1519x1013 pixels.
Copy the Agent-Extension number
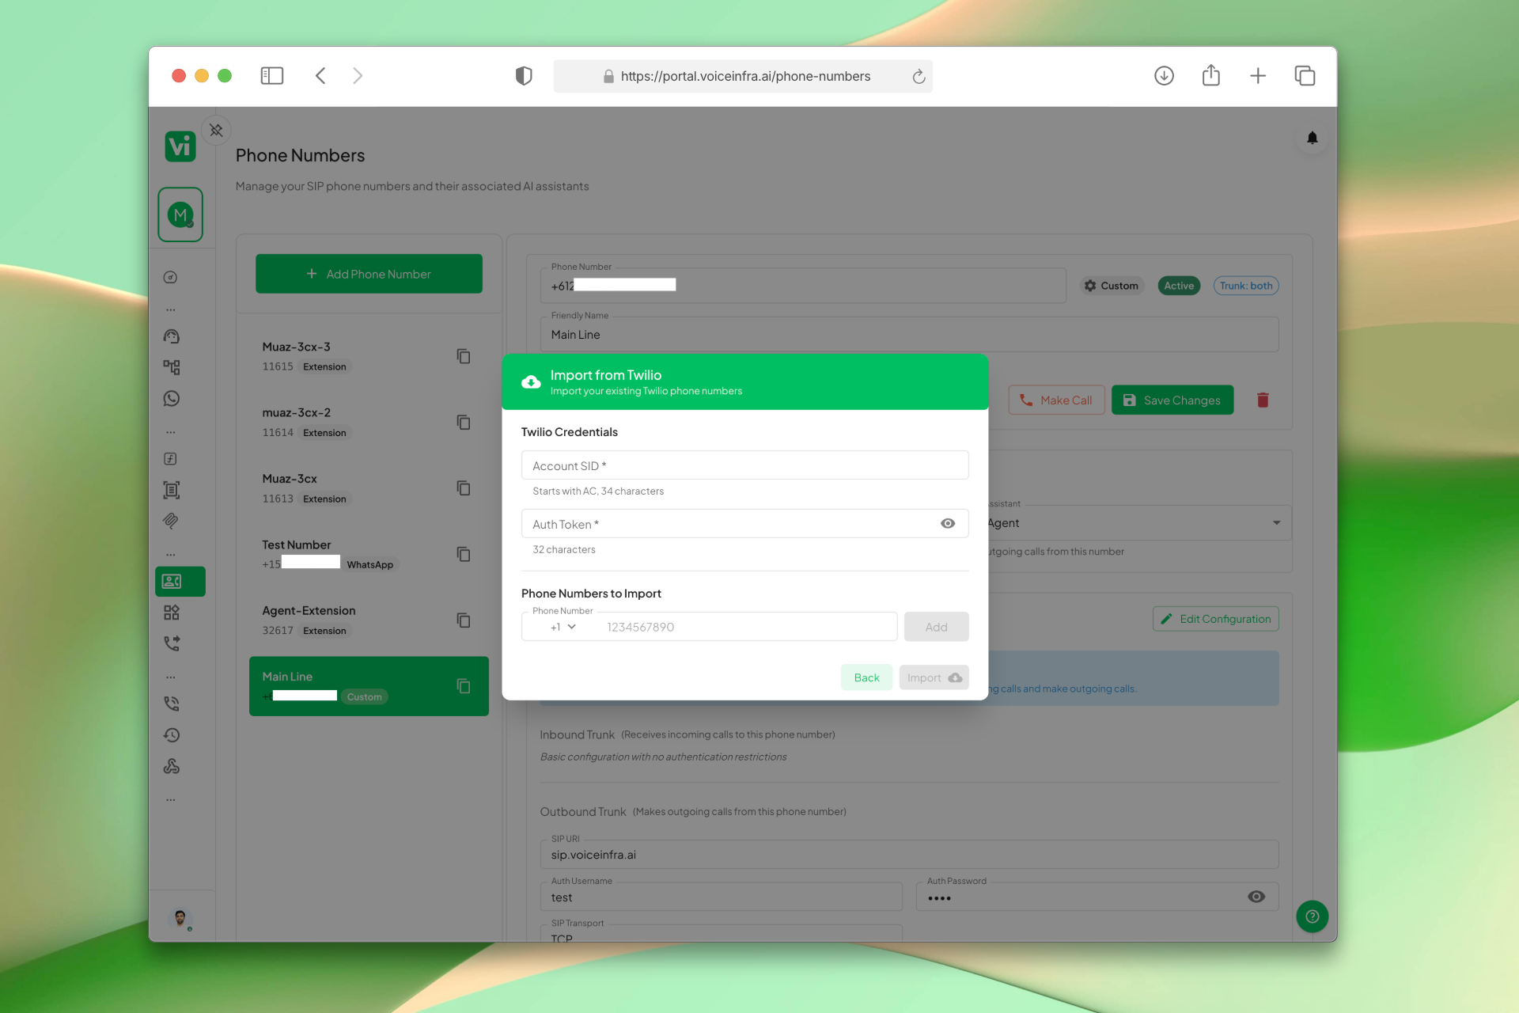[464, 620]
